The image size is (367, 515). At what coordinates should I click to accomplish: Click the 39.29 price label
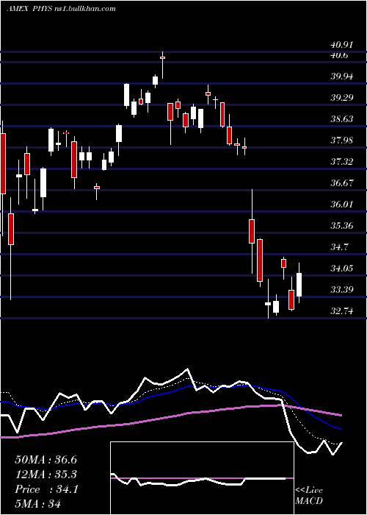coord(342,98)
